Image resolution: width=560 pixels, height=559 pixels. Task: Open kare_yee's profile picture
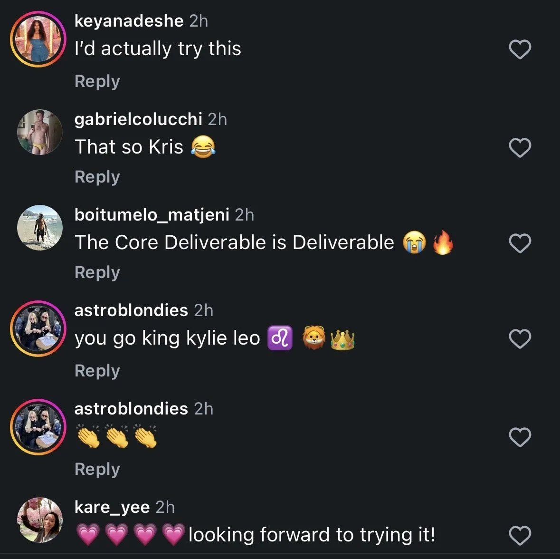pyautogui.click(x=39, y=520)
